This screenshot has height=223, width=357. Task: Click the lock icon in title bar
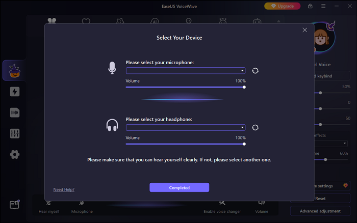(x=310, y=6)
